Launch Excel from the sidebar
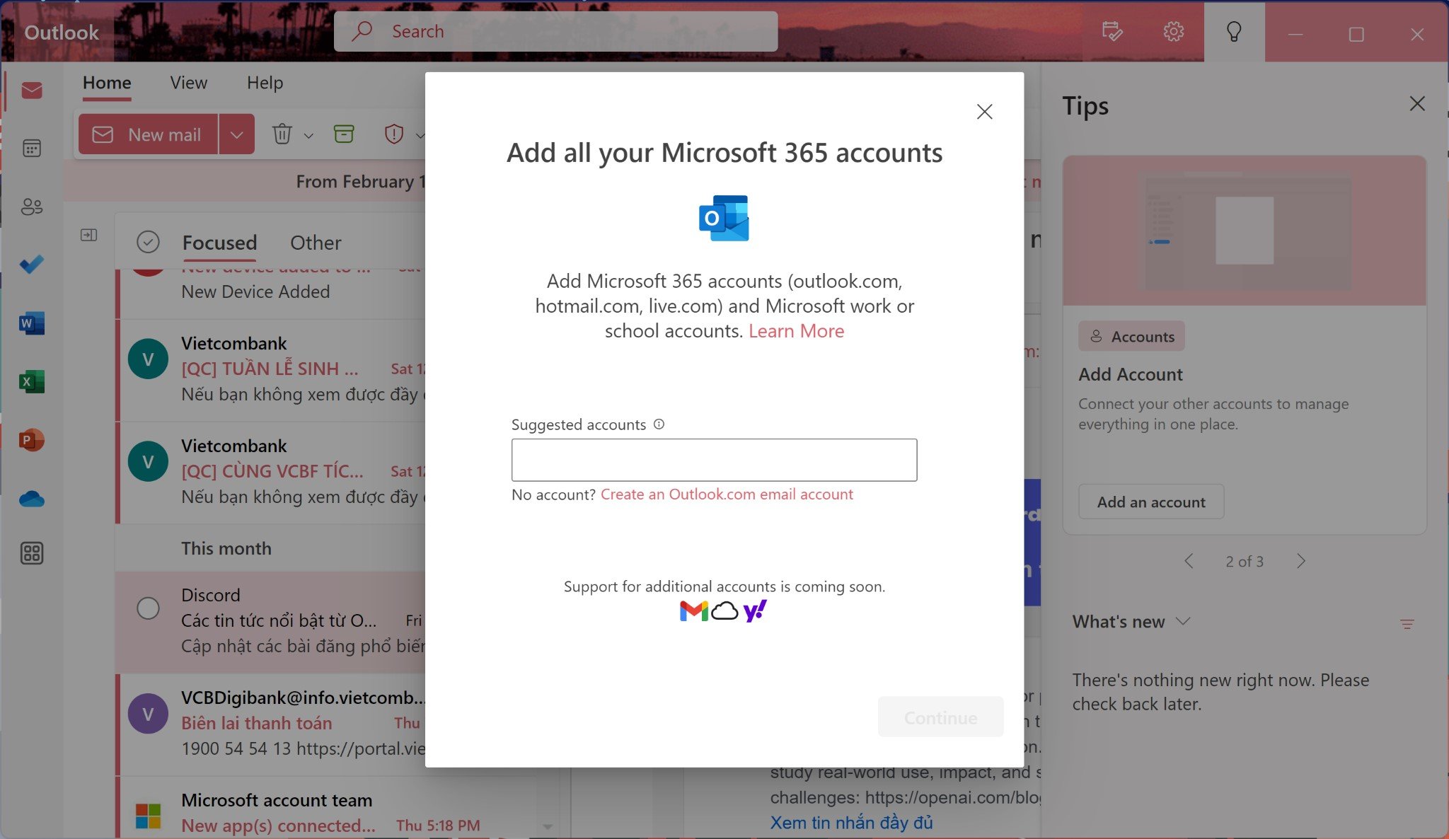This screenshot has height=839, width=1449. (x=32, y=382)
